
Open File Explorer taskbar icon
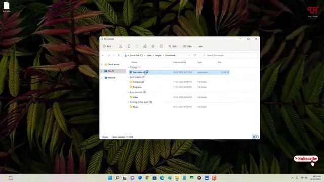177,178
